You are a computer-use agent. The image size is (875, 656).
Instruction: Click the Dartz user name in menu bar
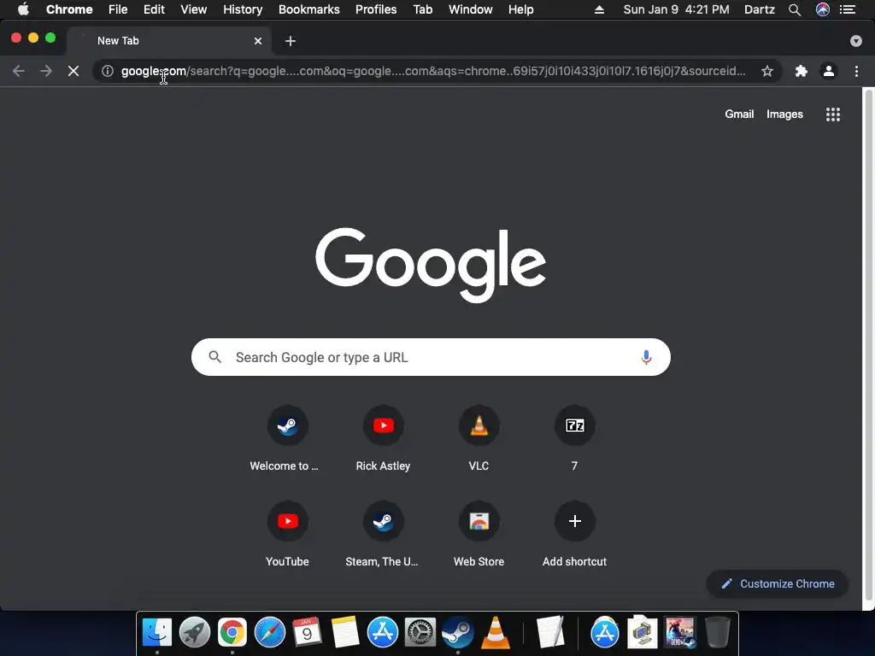point(760,9)
